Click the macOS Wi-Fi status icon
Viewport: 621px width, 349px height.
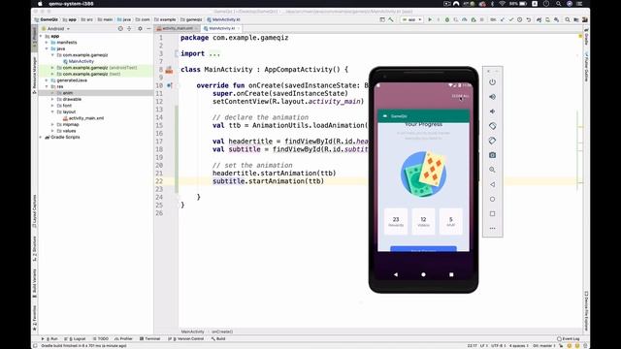click(x=503, y=4)
